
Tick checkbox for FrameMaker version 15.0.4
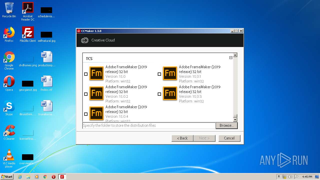(86, 114)
